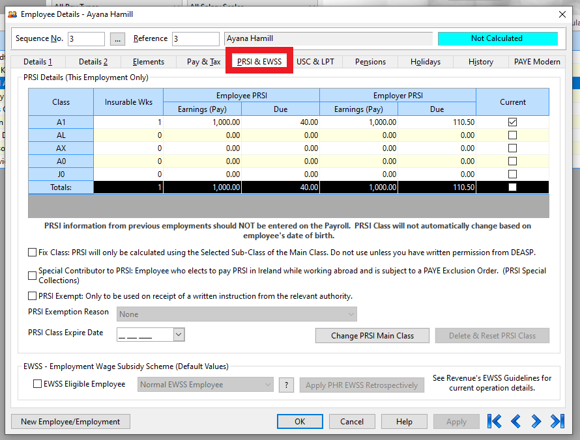This screenshot has width=580, height=440.
Task: Click the Totals row label
Action: pos(61,187)
